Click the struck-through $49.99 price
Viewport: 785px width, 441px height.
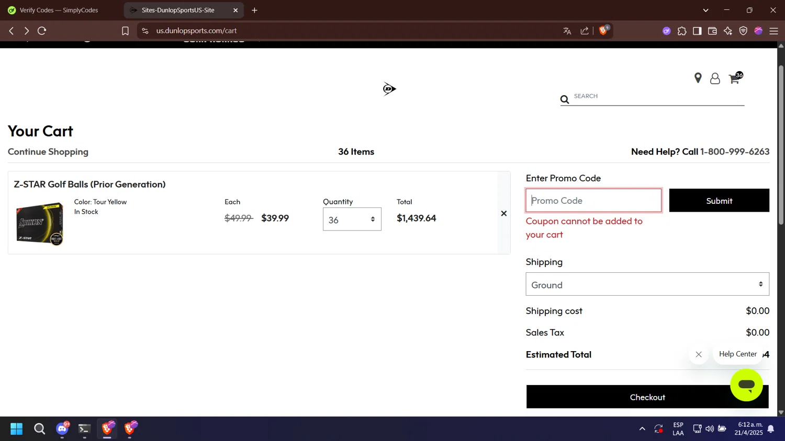click(239, 218)
